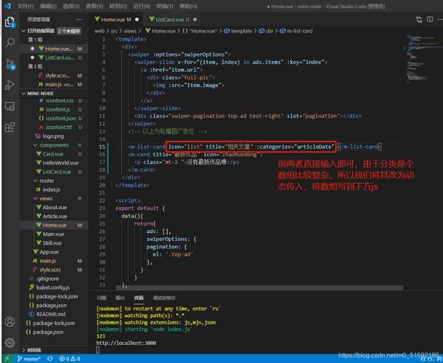The image size is (443, 363).
Task: Collapse the components folder in explorer
Action: point(54,145)
